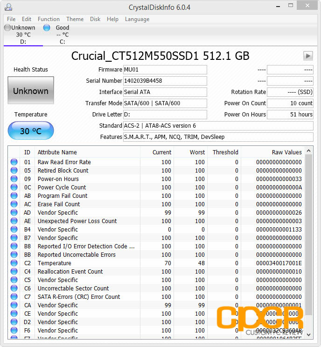321x347 pixels.
Task: Click the status orb for attribute B4
Action: point(14,229)
